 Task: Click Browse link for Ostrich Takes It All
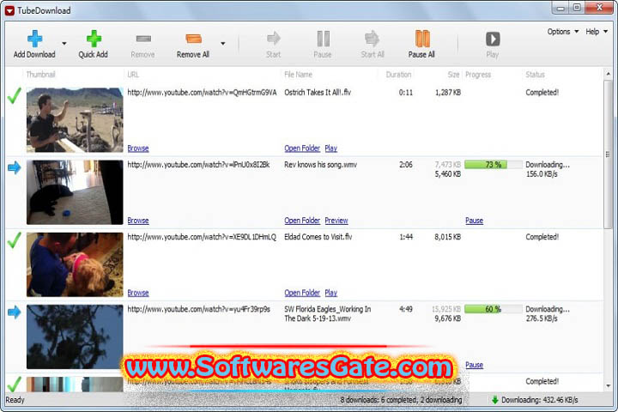tap(138, 148)
